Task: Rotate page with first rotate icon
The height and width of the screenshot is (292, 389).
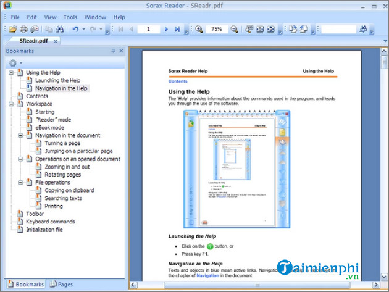Action: pyautogui.click(x=293, y=29)
